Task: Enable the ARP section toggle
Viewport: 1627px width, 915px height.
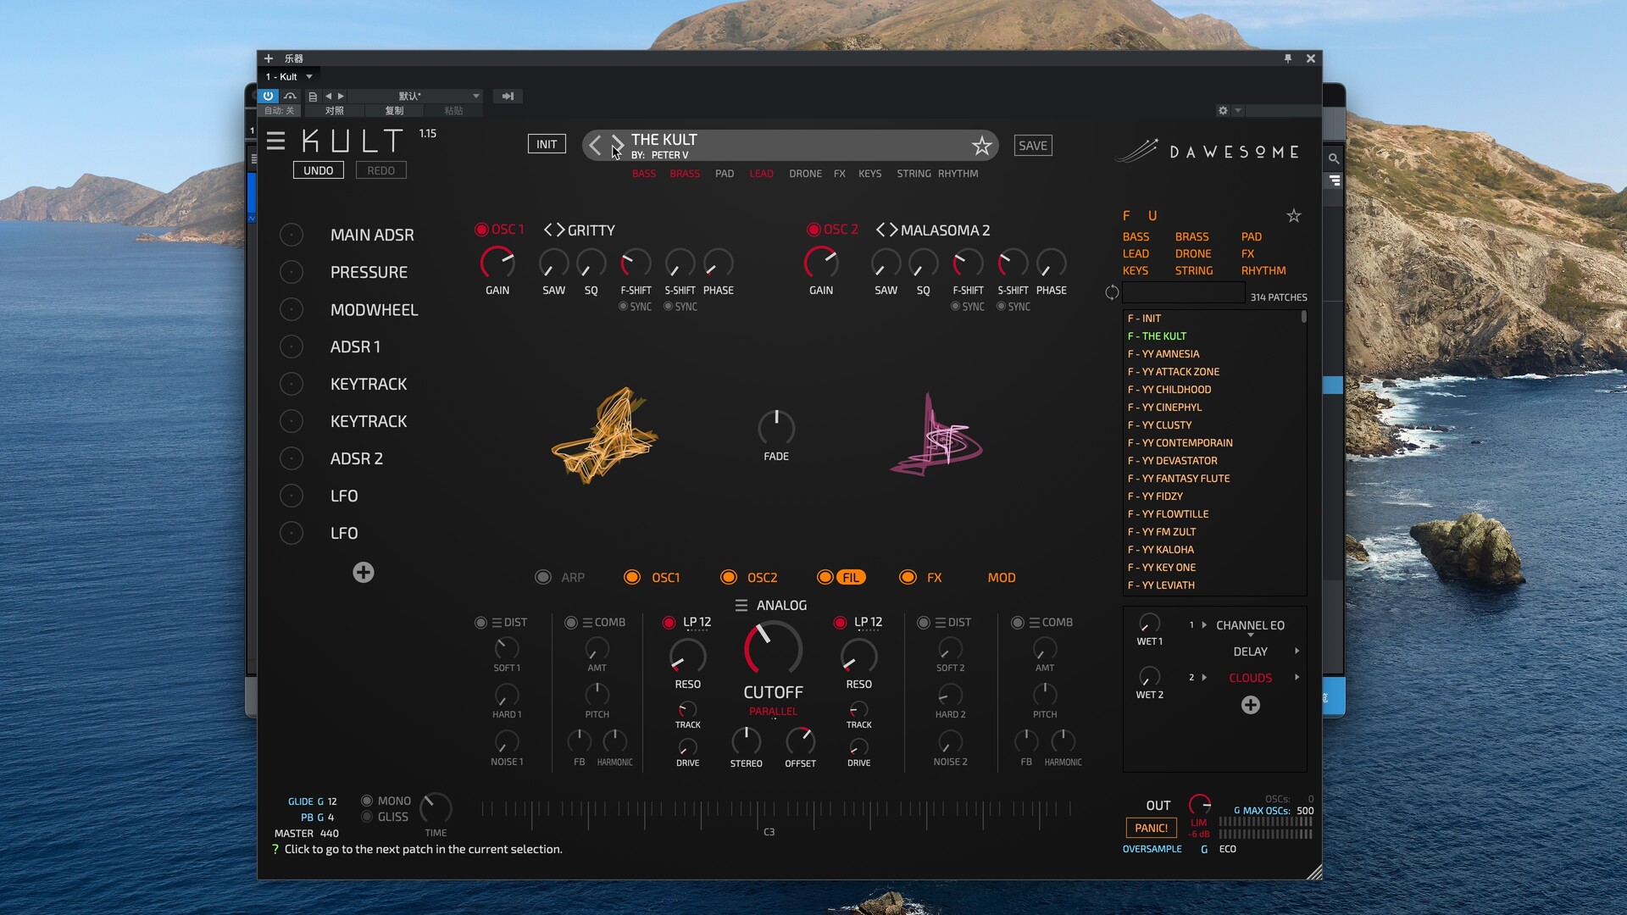Action: pos(543,578)
